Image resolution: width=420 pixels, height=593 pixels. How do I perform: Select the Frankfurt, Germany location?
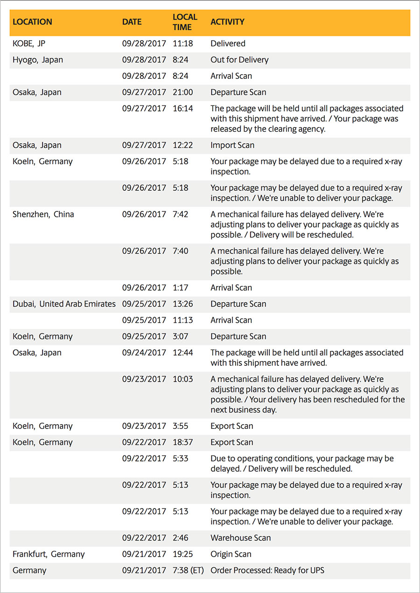(49, 554)
